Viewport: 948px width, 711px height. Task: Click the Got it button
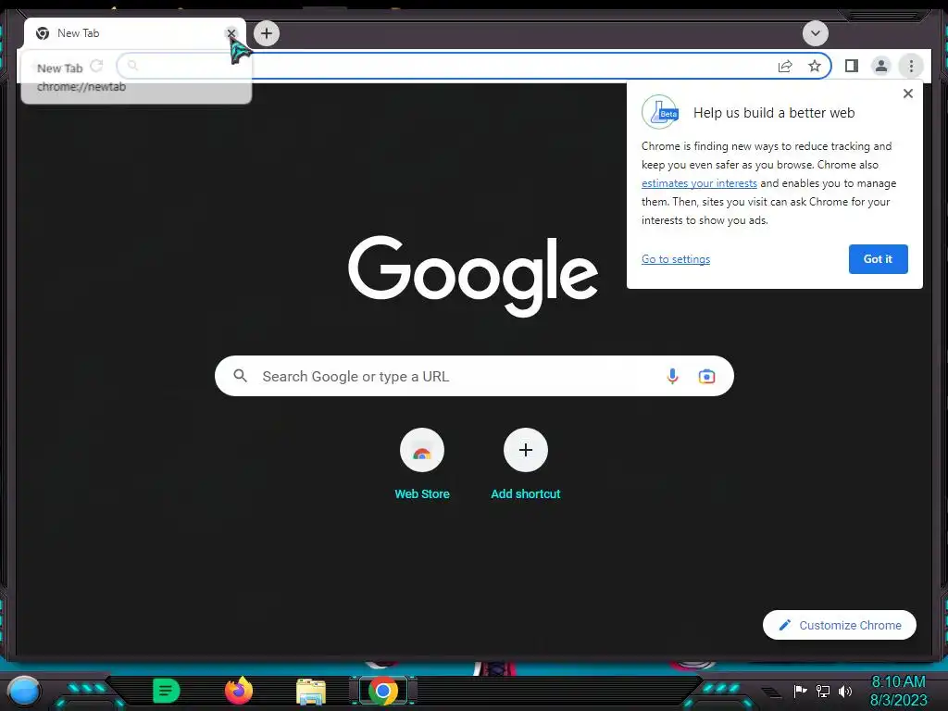878,259
